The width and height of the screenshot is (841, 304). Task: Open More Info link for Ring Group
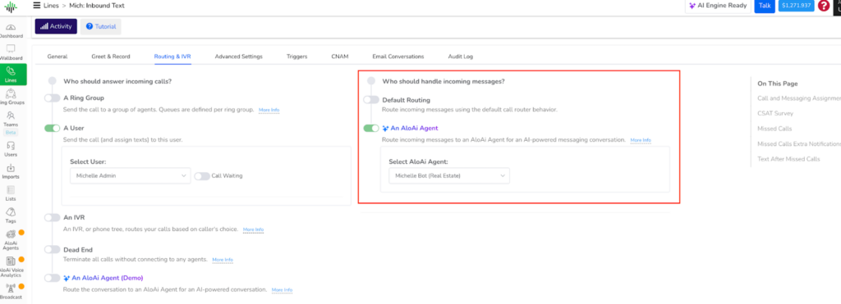click(269, 110)
